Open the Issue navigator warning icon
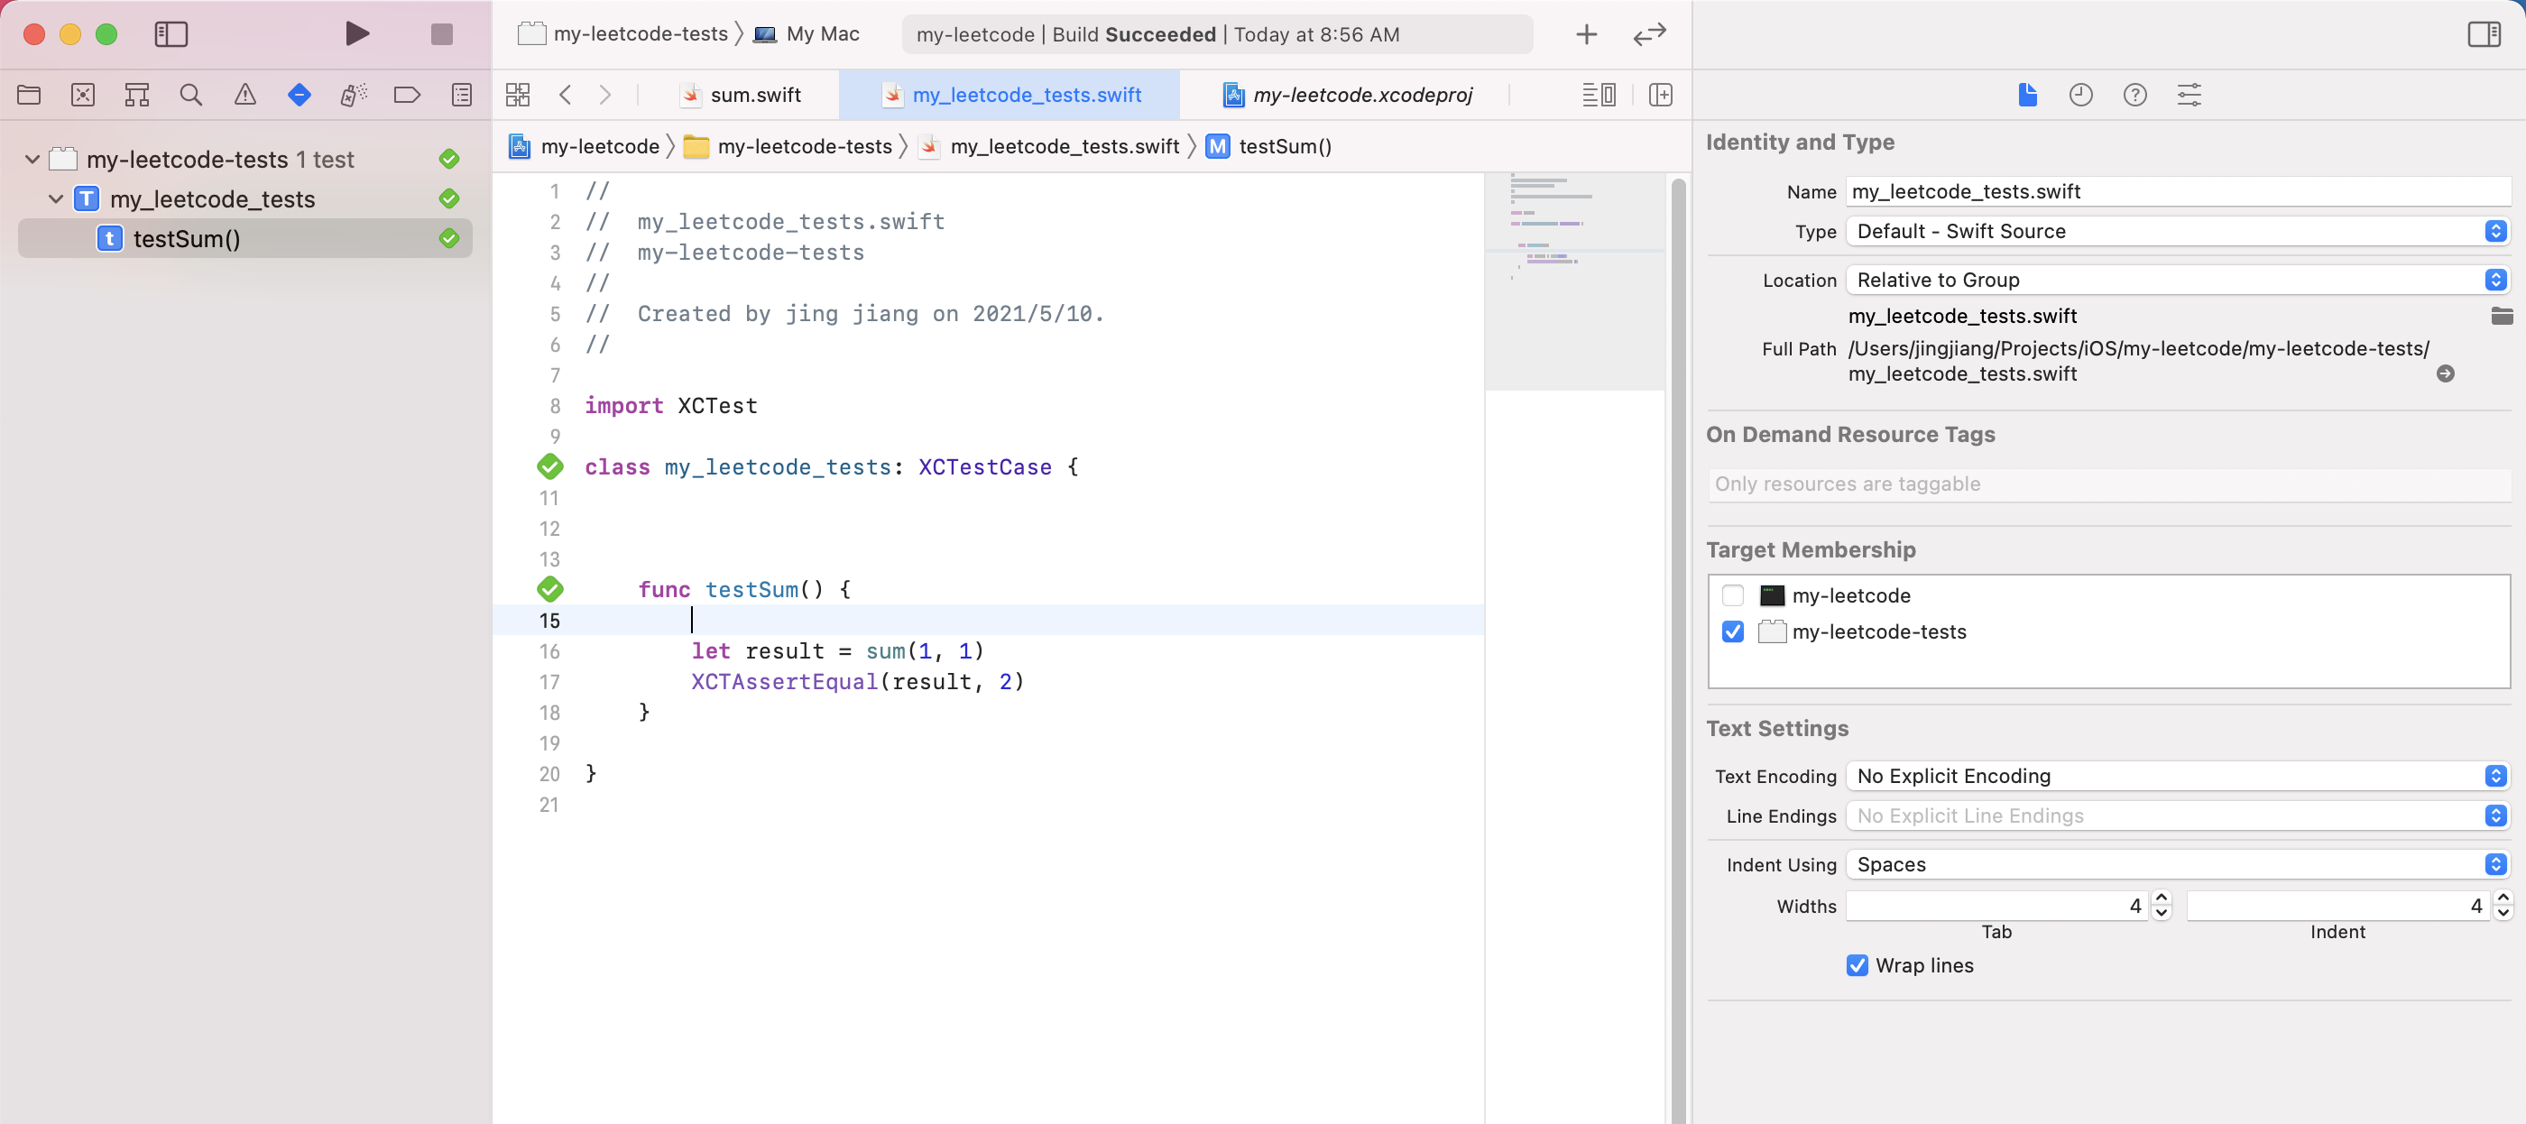Viewport: 2526px width, 1124px height. coord(245,95)
